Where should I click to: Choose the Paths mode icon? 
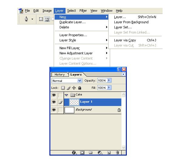click(47, 19)
